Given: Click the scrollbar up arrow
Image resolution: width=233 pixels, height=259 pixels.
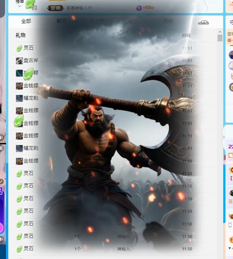Looking at the screenshot, I should [x=220, y=33].
